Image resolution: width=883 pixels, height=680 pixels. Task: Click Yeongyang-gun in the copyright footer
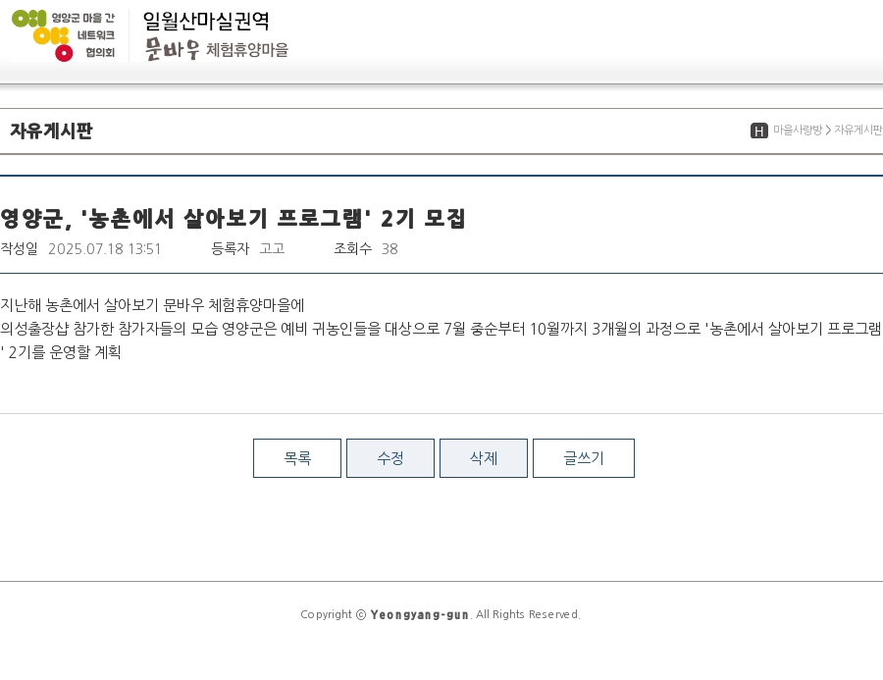point(419,614)
